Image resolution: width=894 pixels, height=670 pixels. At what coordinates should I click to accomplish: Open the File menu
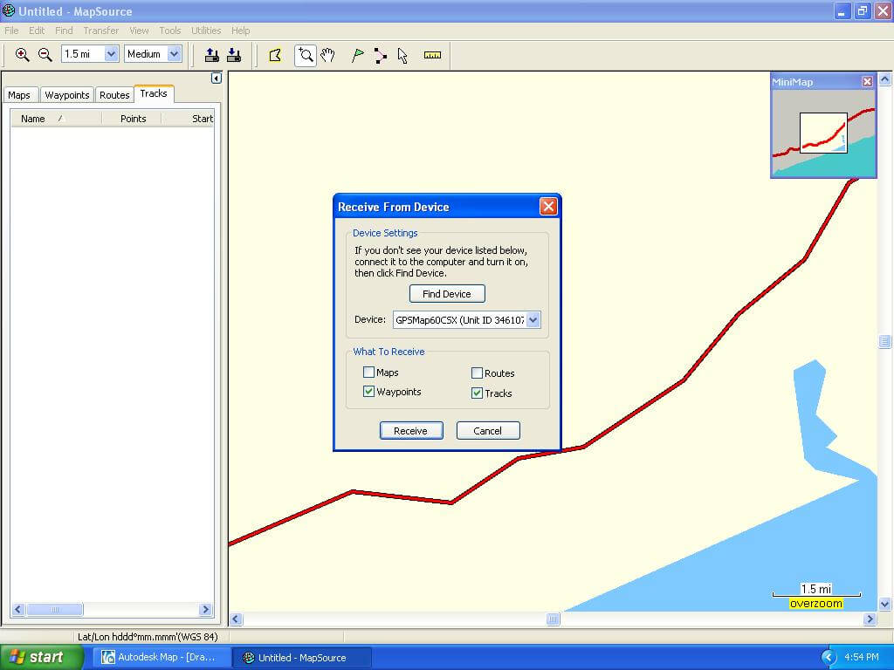[11, 31]
